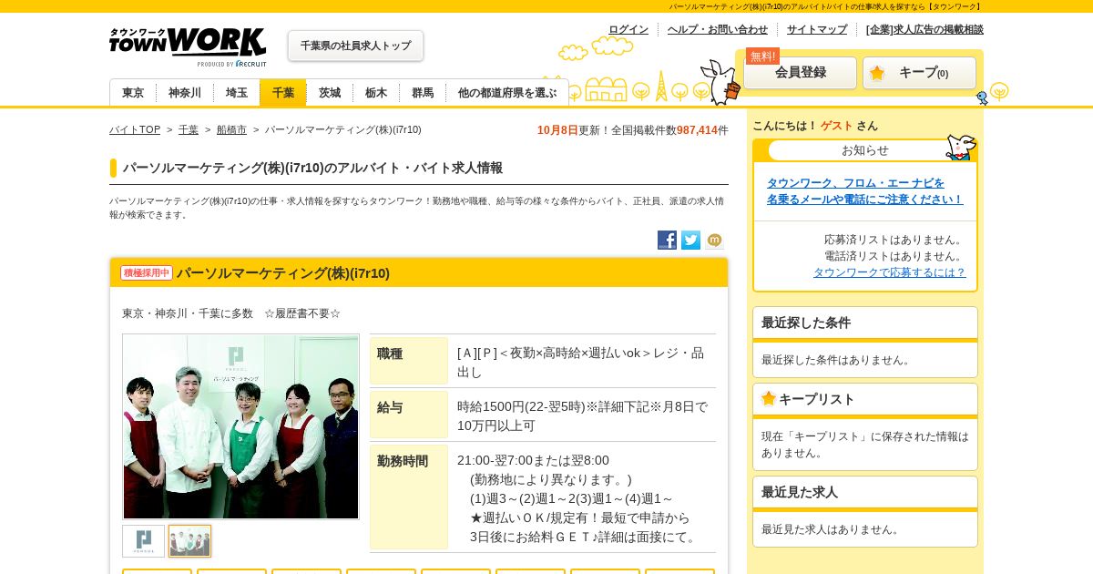The height and width of the screenshot is (574, 1093).
Task: Open ヘルプ・お問い合わせ link
Action: tap(718, 29)
